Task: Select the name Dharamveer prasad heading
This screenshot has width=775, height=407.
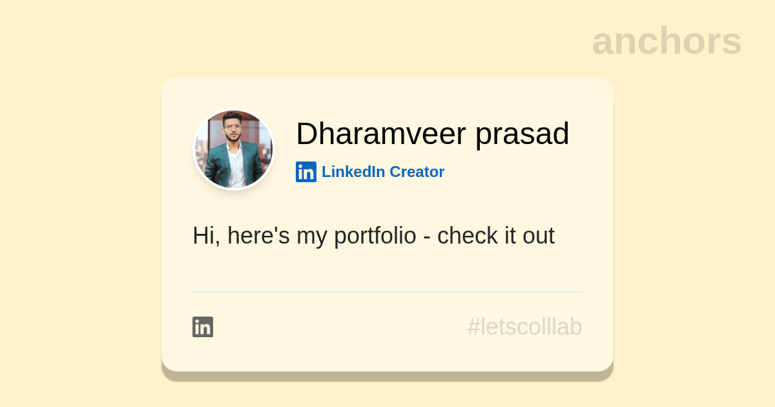Action: 432,134
